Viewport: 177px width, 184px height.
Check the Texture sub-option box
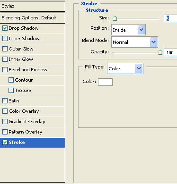coord(11,91)
